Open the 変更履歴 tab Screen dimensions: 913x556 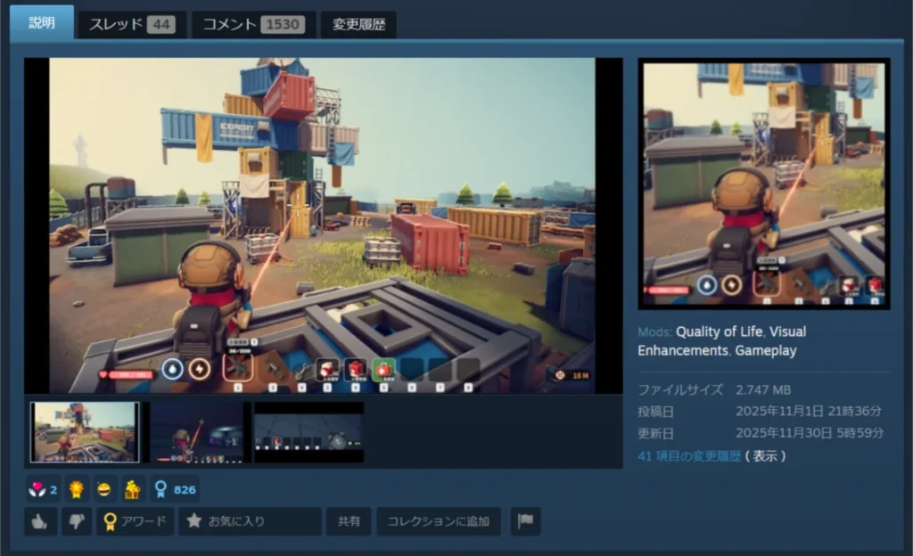pos(358,25)
